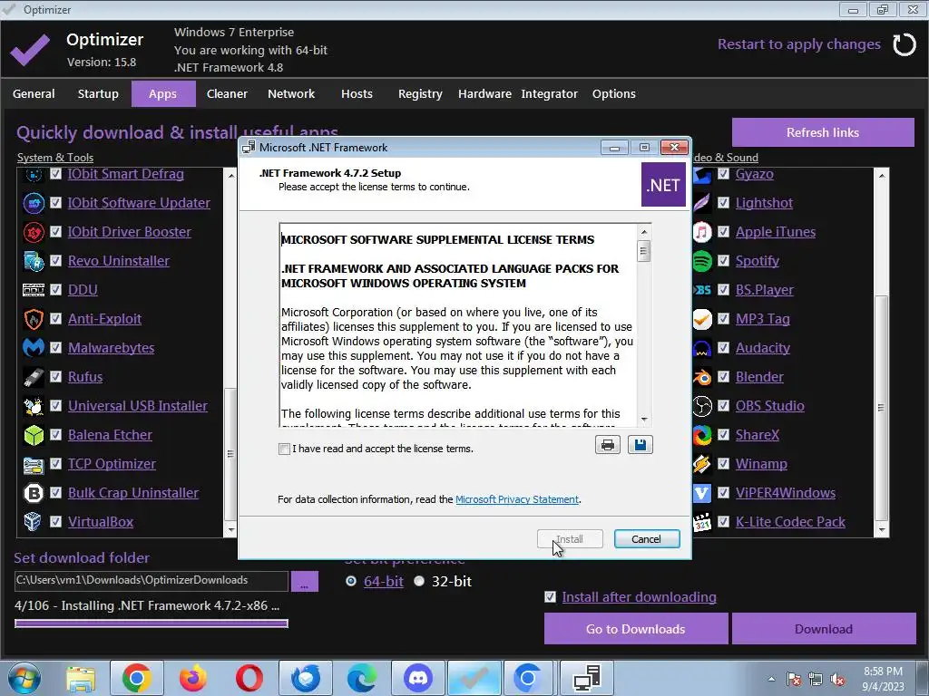Open the Hardware tab
The width and height of the screenshot is (929, 696).
pos(484,93)
